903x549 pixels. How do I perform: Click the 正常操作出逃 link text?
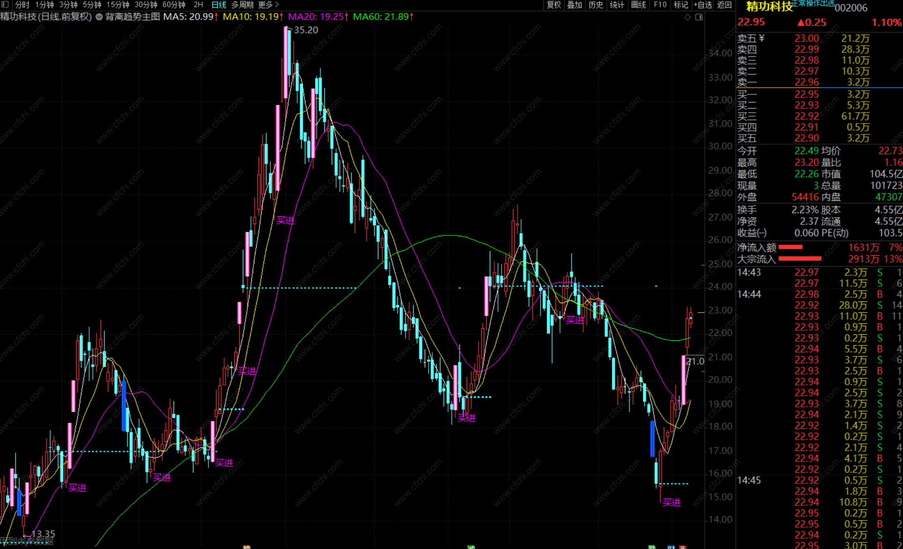click(x=813, y=3)
